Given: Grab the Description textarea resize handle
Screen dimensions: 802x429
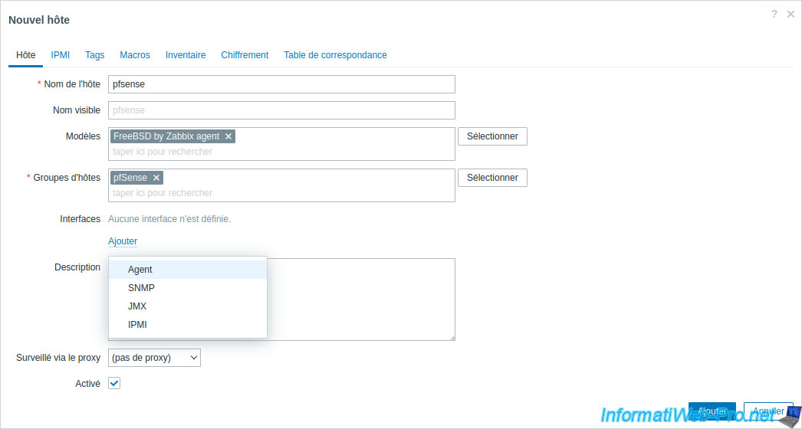Looking at the screenshot, I should pyautogui.click(x=452, y=338).
